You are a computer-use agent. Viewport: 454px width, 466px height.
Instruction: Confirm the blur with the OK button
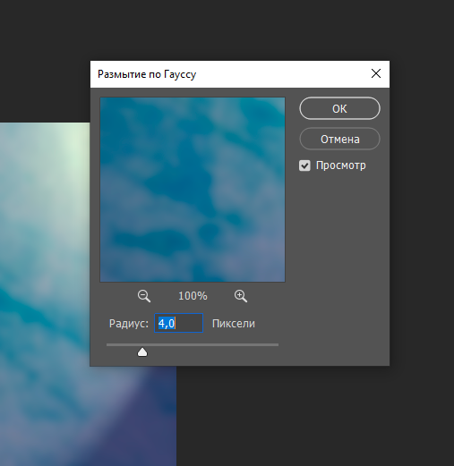coord(339,108)
